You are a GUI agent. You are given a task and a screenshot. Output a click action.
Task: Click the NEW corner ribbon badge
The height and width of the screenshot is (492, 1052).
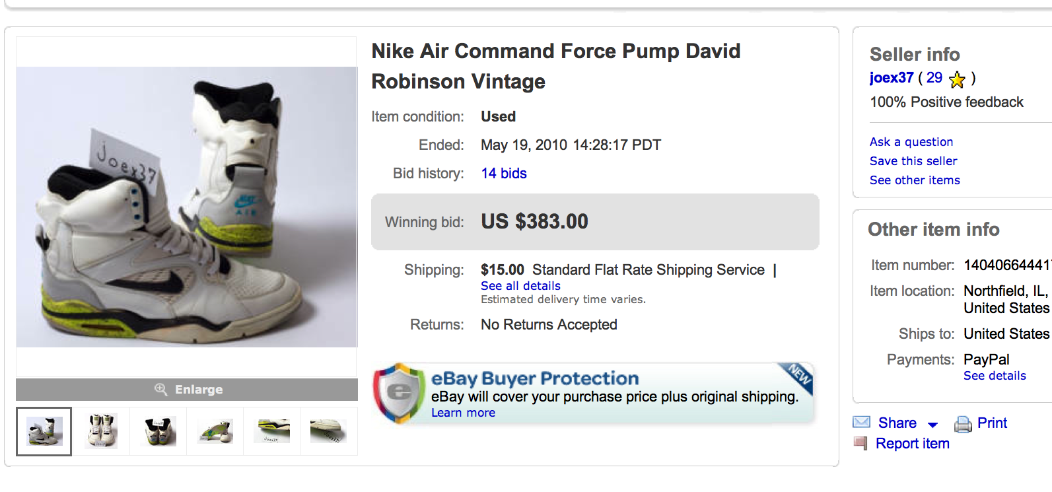click(800, 375)
